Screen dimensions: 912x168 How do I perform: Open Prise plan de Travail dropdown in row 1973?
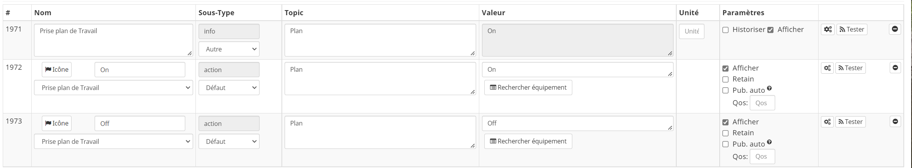coord(113,141)
